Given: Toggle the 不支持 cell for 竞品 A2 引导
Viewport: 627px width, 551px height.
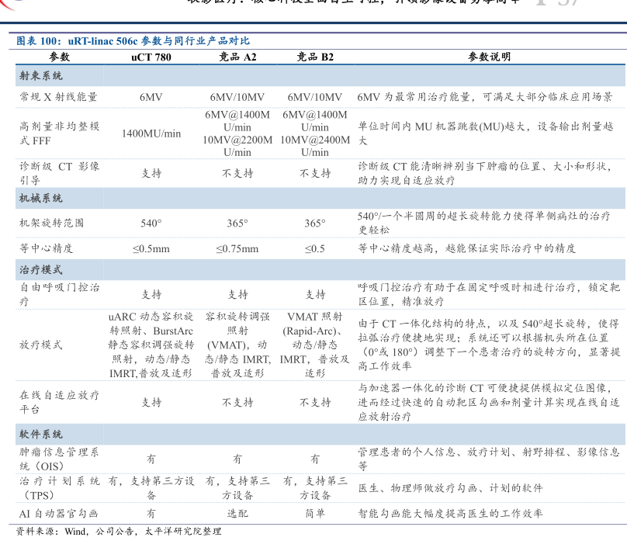Looking at the screenshot, I should point(237,173).
